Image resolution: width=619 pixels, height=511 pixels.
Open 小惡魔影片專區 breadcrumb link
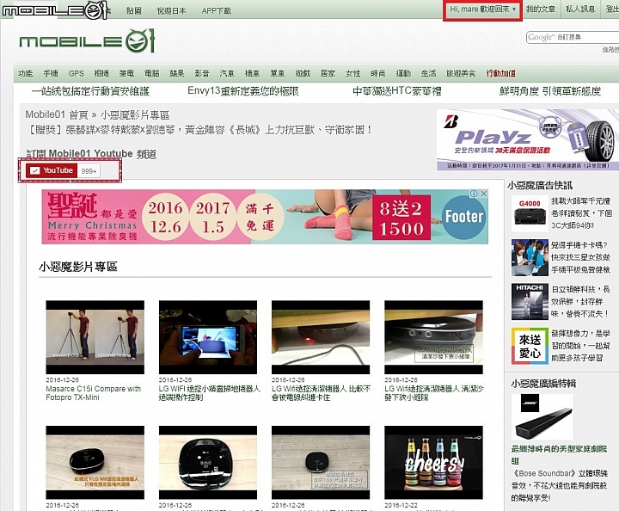click(135, 115)
